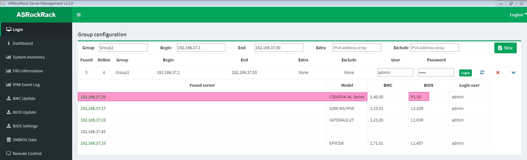The width and height of the screenshot is (527, 160).
Task: Open System Inventory page
Action: (x=36, y=57)
